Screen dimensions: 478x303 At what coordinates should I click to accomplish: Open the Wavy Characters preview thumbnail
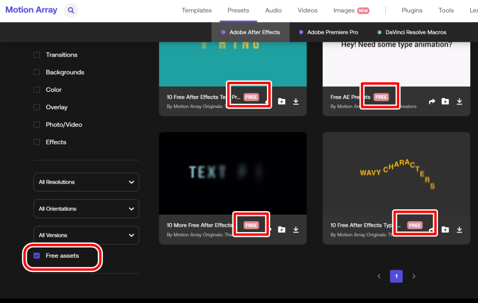(396, 173)
